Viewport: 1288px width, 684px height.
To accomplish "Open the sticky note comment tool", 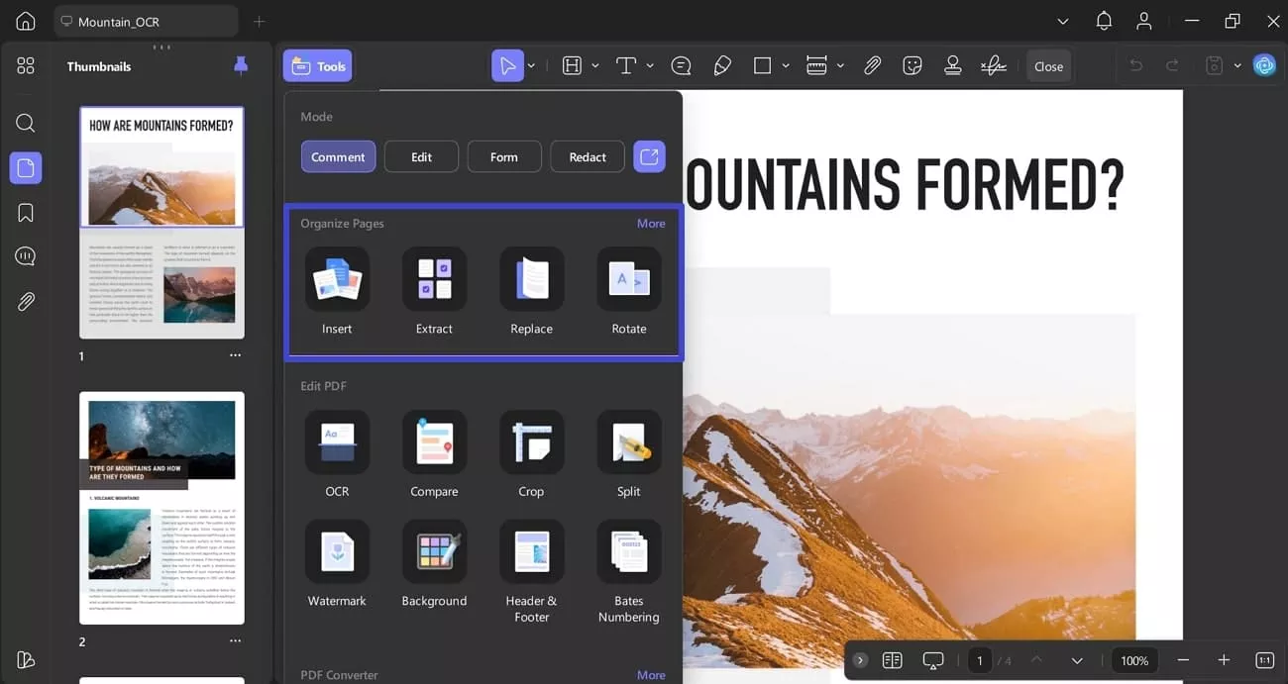I will (681, 64).
